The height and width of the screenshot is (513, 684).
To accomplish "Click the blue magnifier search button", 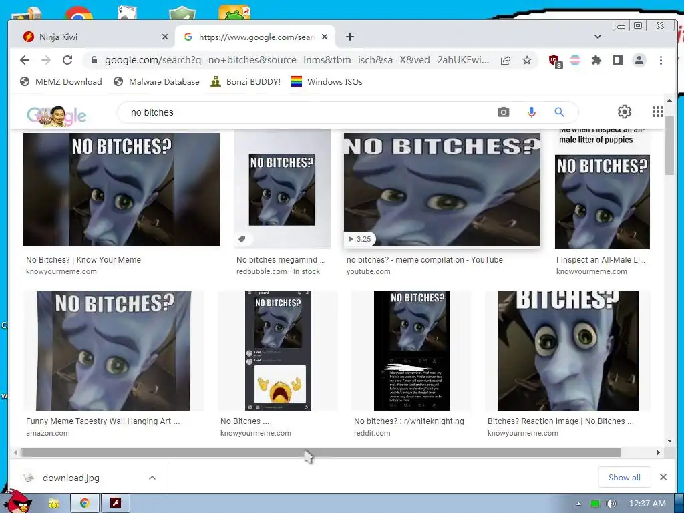I will click(559, 112).
